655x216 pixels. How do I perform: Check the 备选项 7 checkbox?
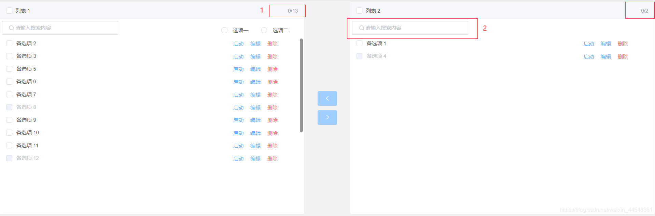coord(9,94)
